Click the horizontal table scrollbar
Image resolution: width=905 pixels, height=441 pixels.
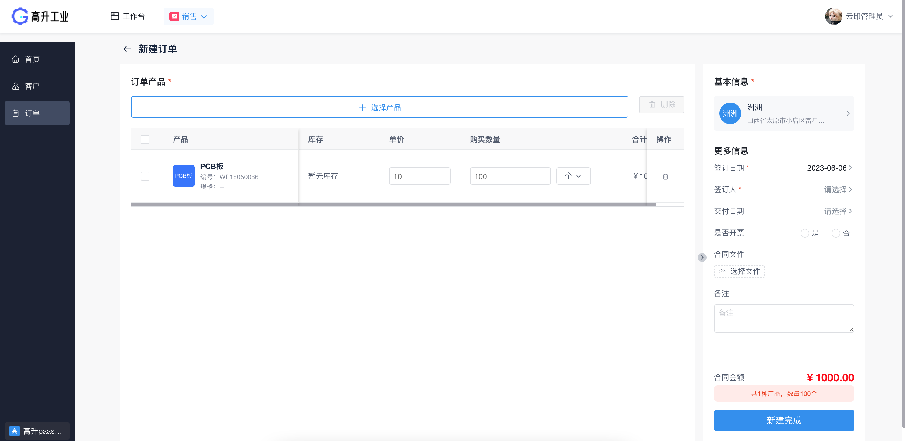[393, 205]
